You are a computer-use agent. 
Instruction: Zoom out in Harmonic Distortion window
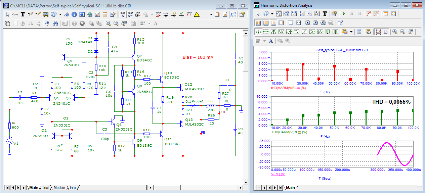point(402,32)
